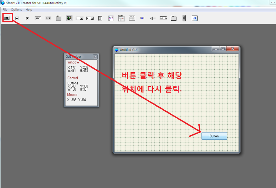
Task: Click the 'H:413' window height value
Action: click(x=84, y=71)
